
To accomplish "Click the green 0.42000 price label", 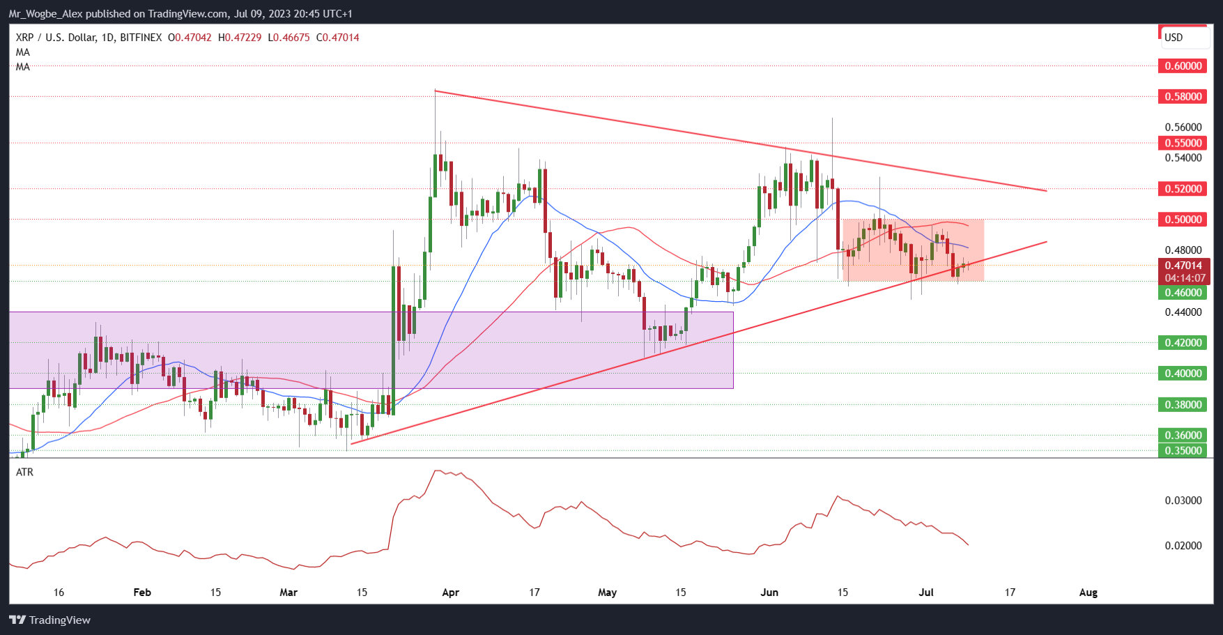I will (x=1183, y=342).
